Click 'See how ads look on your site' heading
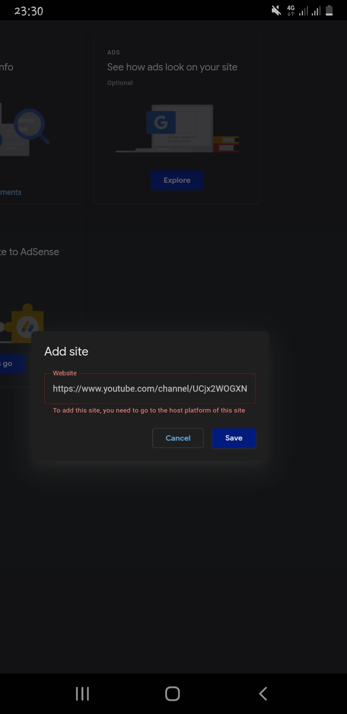 tap(172, 67)
